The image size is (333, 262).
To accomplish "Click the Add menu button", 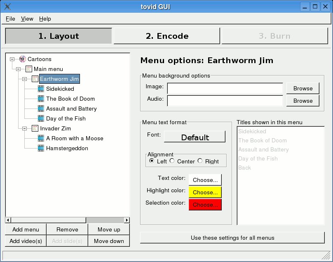I will 26,229.
